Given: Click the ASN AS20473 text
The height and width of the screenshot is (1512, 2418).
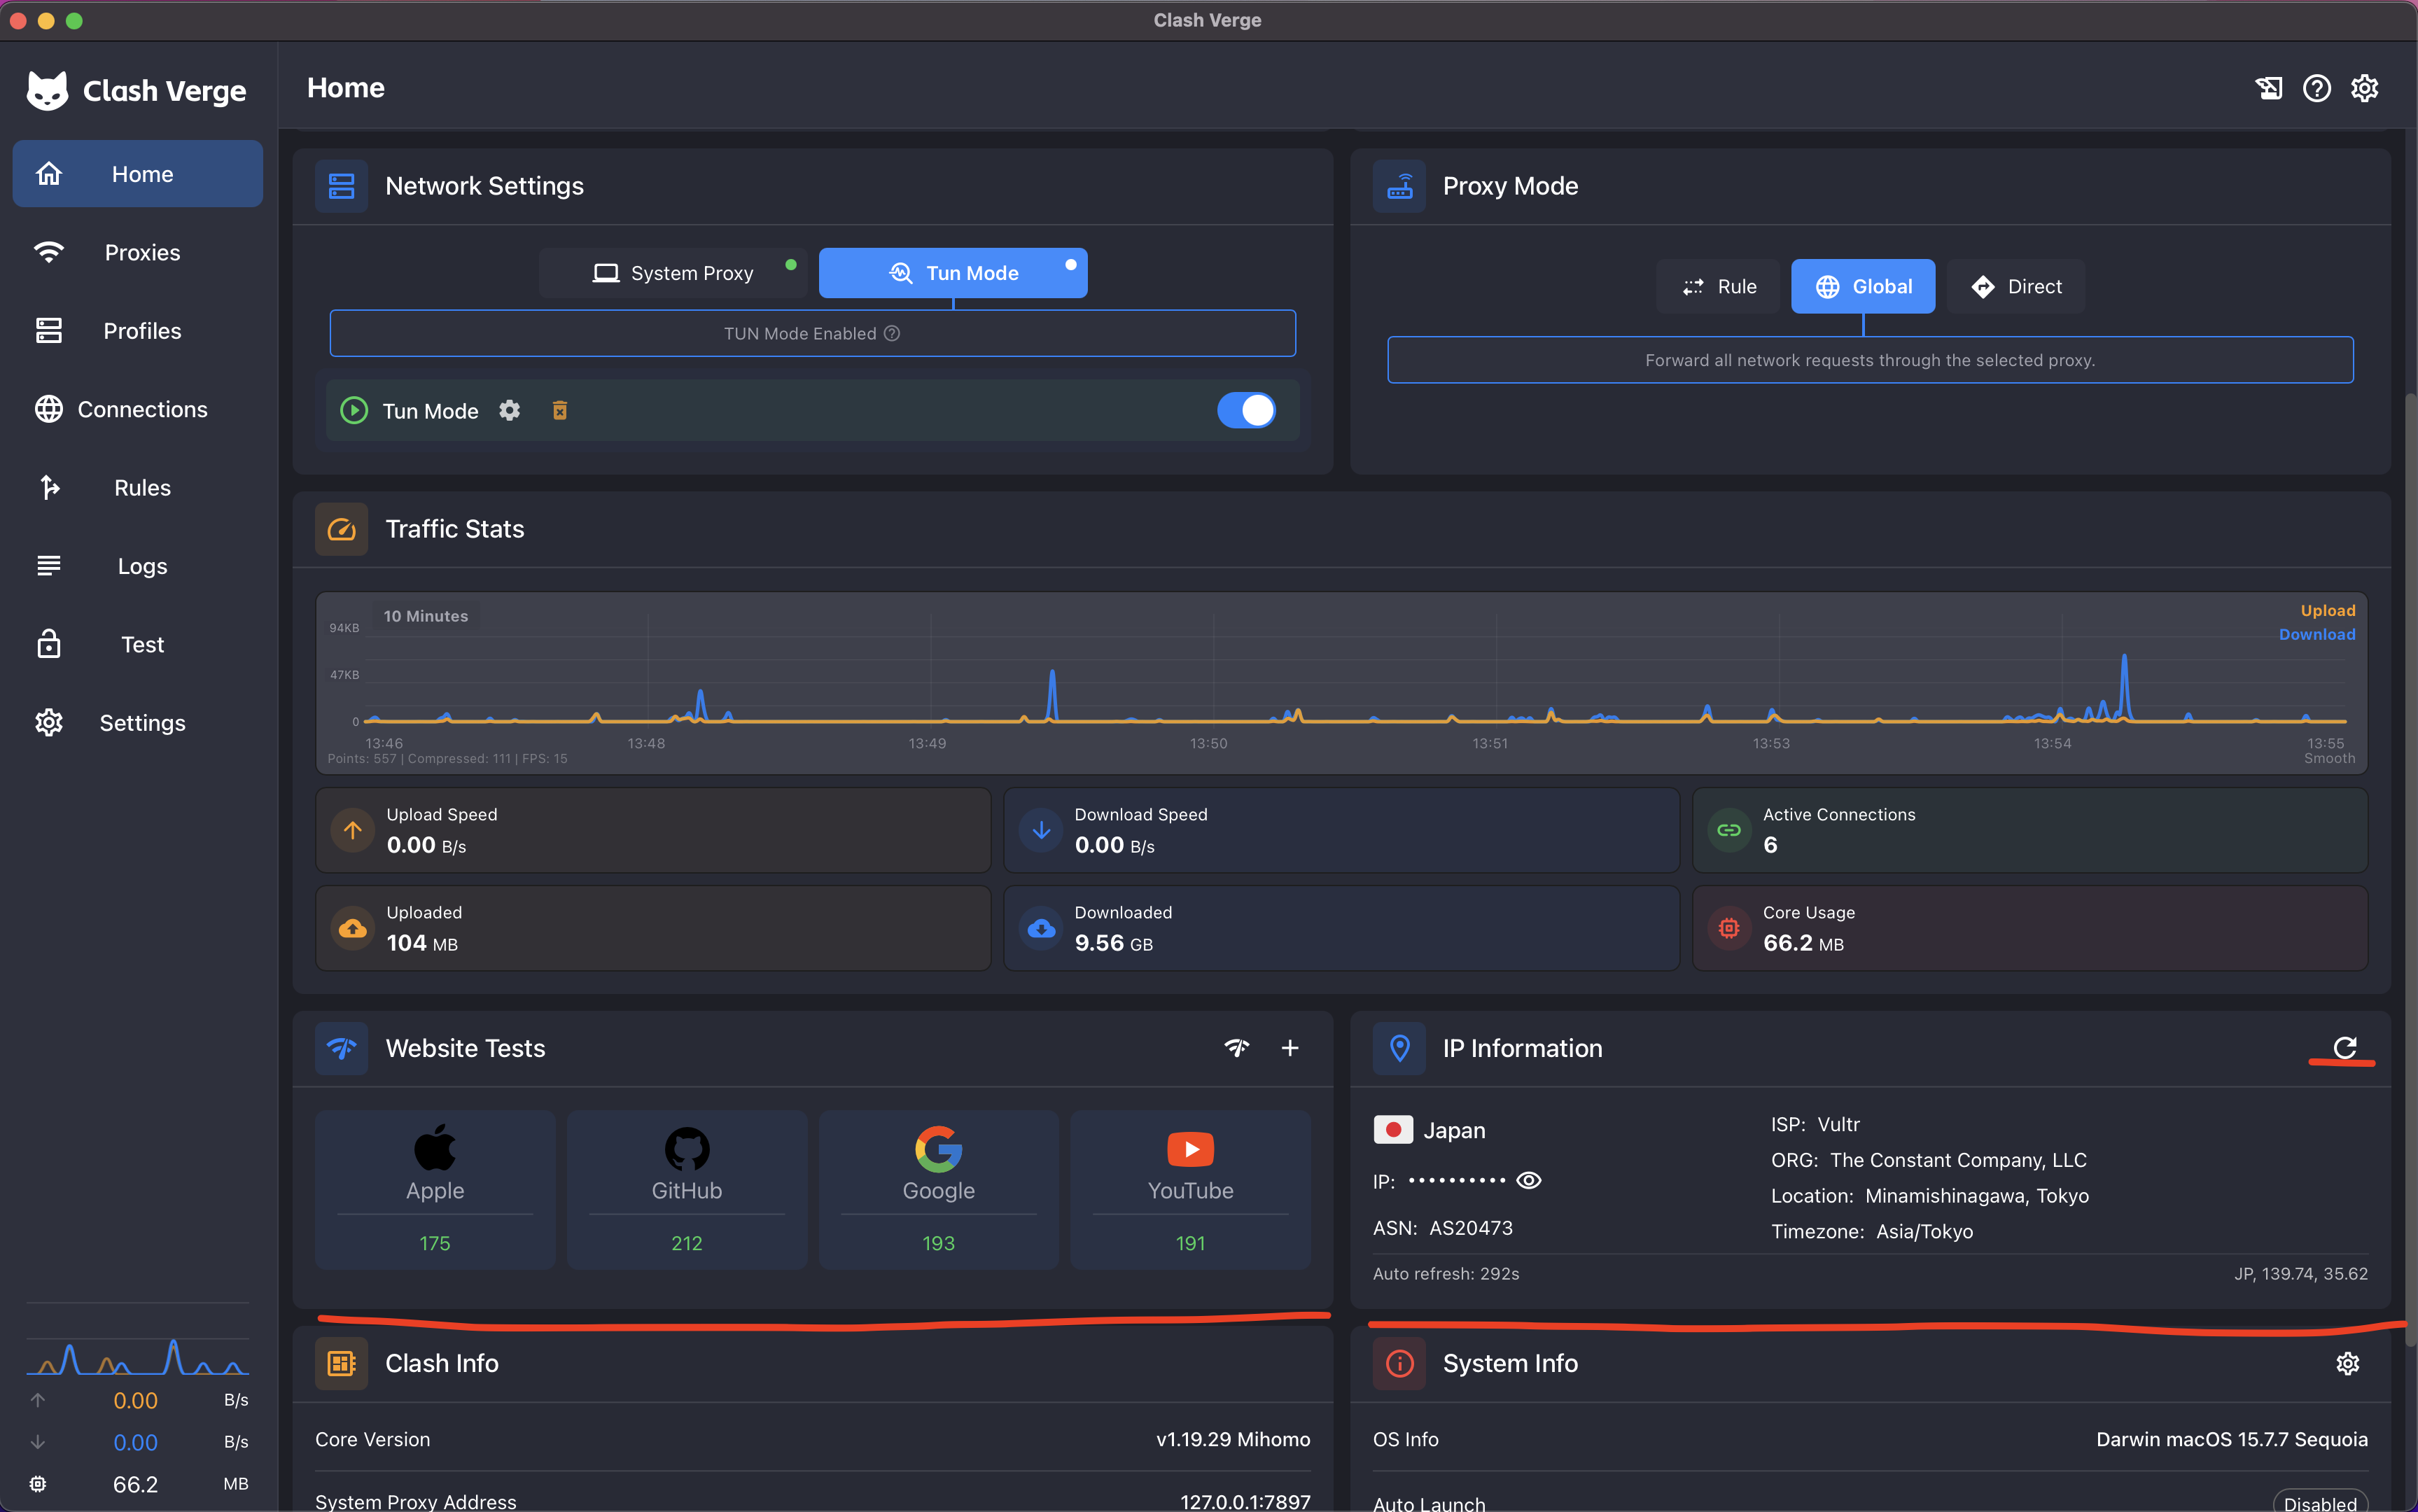Looking at the screenshot, I should point(1442,1228).
